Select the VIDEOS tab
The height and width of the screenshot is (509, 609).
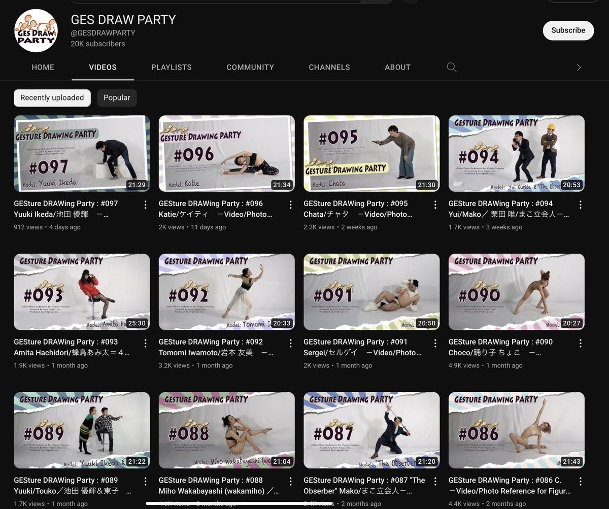click(x=103, y=67)
